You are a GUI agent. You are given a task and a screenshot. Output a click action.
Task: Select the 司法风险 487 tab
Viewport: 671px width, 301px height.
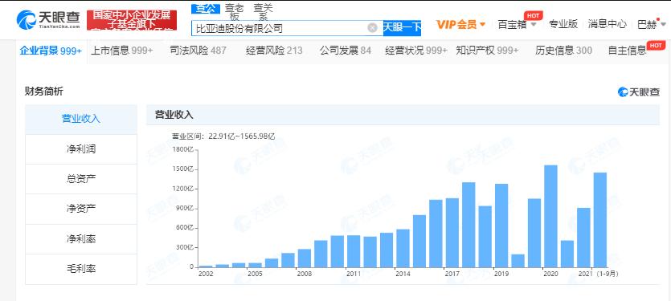(198, 51)
